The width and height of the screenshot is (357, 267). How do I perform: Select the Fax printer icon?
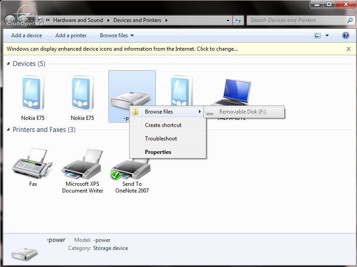point(32,163)
